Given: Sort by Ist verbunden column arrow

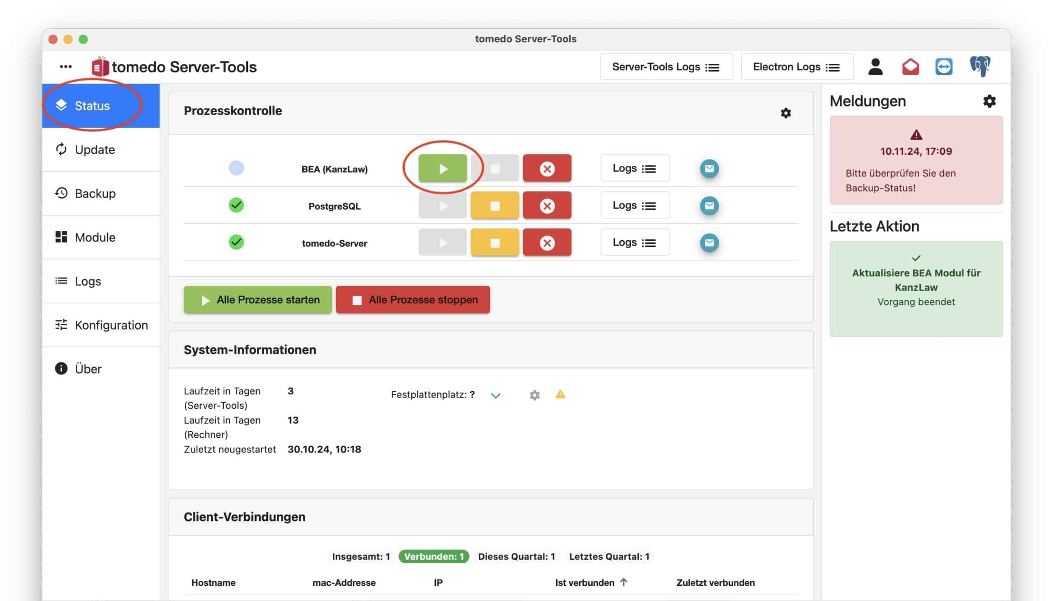Looking at the screenshot, I should pyautogui.click(x=623, y=582).
